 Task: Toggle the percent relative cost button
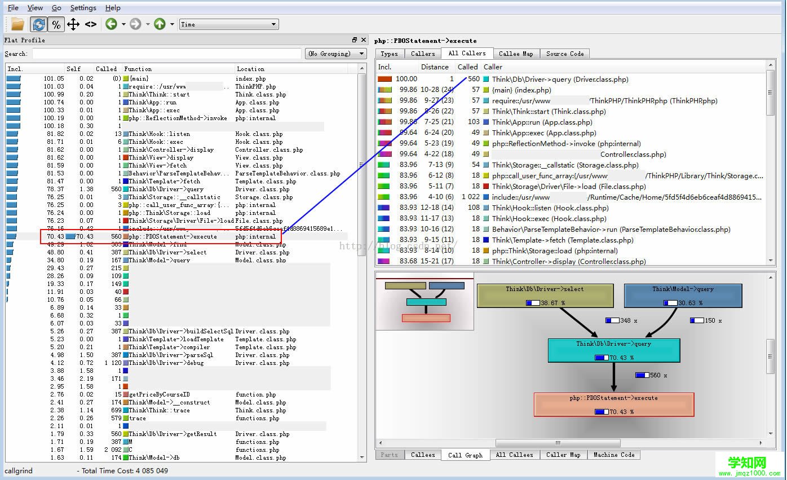tap(56, 24)
